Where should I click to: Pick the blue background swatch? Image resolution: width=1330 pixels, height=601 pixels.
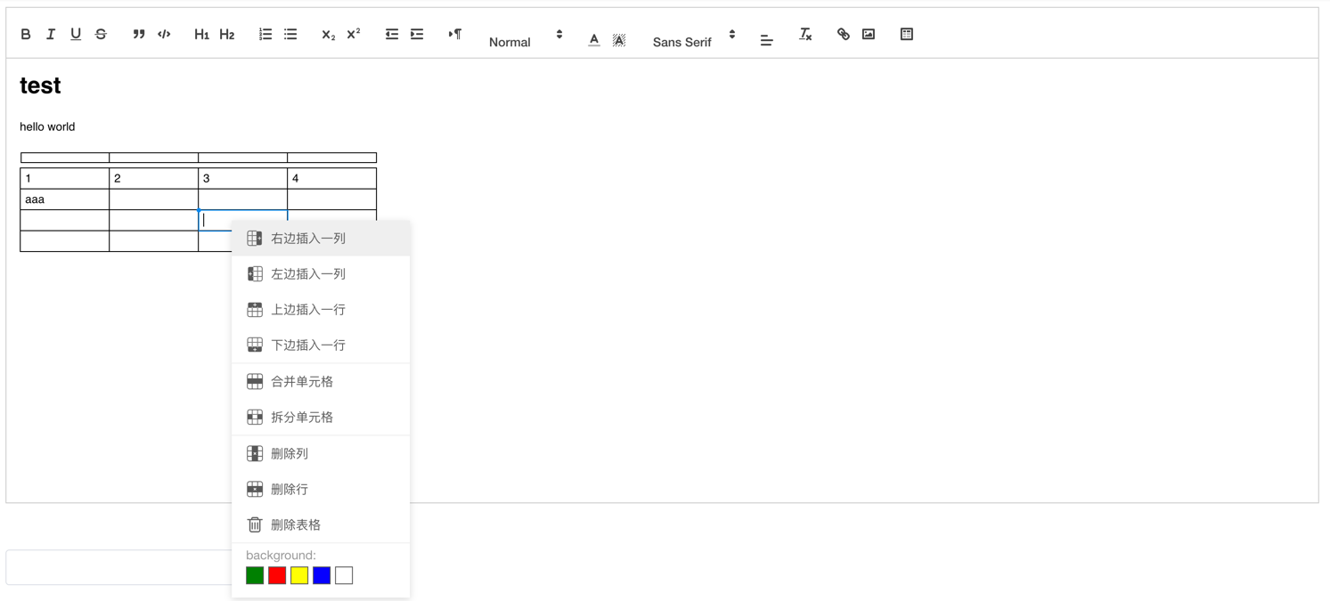[x=322, y=575]
